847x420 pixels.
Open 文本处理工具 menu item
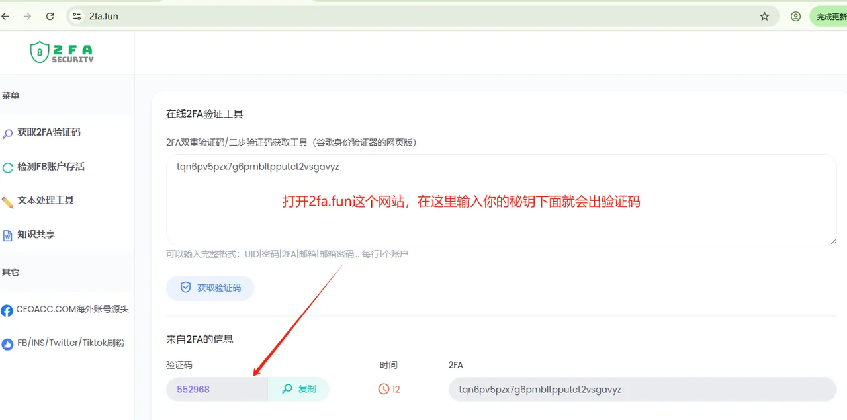pyautogui.click(x=46, y=200)
